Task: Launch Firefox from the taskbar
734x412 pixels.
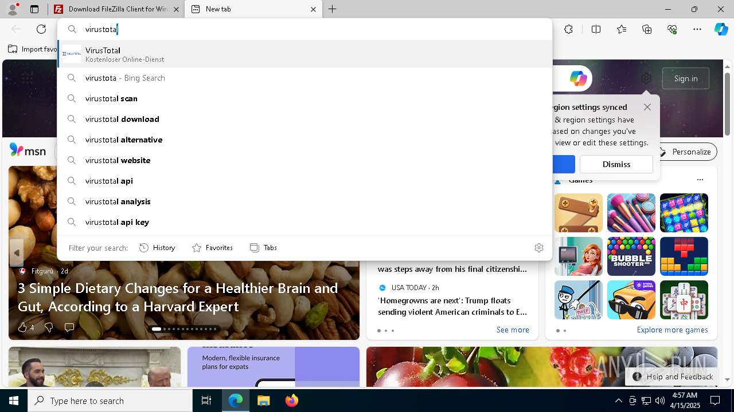Action: (291, 401)
